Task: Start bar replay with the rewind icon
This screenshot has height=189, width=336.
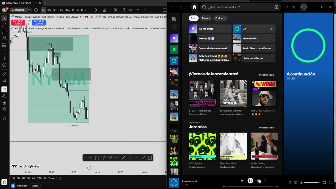Action: [130, 10]
